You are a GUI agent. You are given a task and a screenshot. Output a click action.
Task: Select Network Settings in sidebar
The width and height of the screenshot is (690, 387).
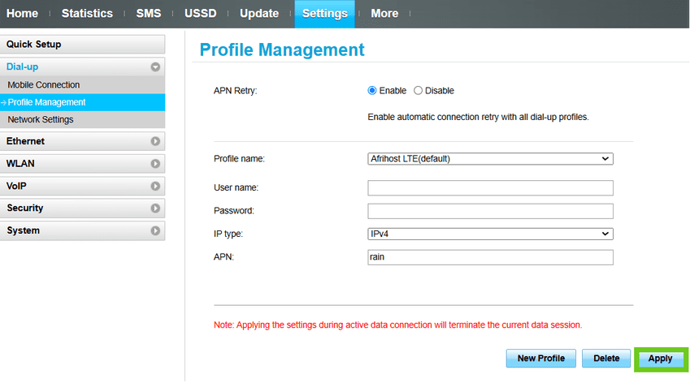tap(41, 120)
